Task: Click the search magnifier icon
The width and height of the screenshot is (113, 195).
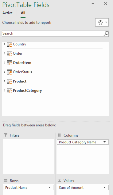Action: coord(106,34)
